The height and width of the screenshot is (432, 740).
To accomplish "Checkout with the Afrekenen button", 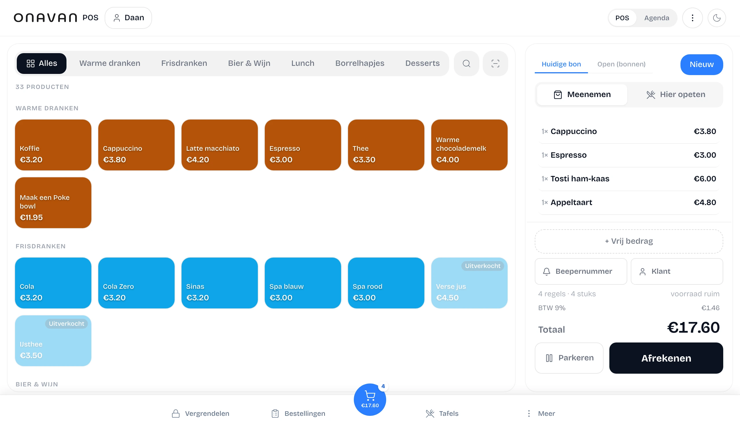I will click(x=666, y=358).
